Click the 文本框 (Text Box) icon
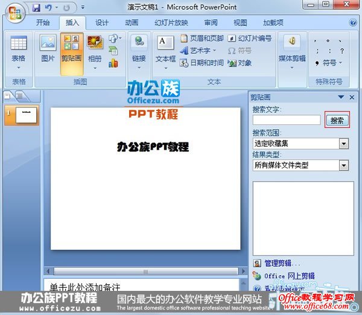 (165, 43)
